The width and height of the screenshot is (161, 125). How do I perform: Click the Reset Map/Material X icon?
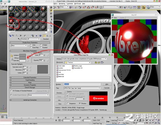click(21, 36)
